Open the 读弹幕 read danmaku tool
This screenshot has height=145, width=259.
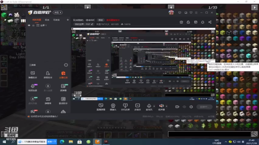(x=63, y=87)
